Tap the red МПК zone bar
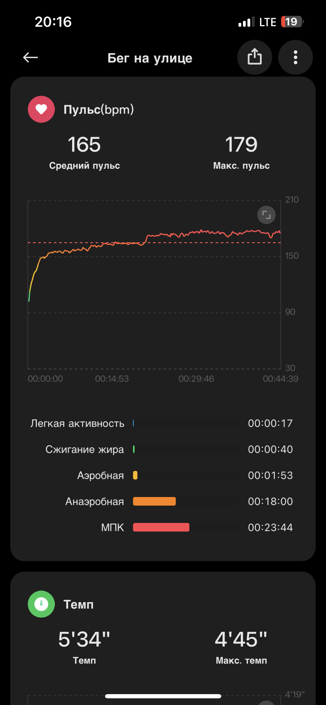This screenshot has width=326, height=705. pos(161,527)
